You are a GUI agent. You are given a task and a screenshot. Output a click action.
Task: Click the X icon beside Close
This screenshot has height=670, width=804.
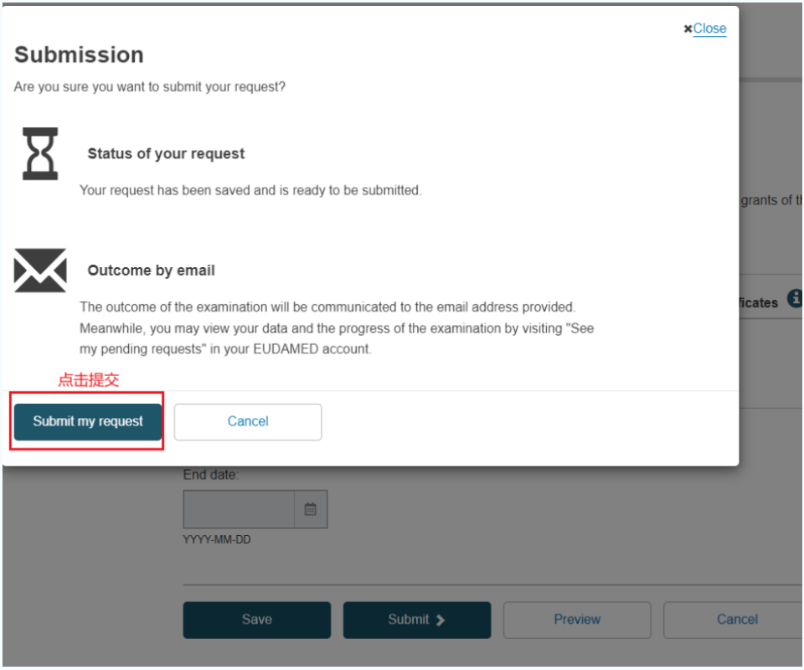(688, 29)
